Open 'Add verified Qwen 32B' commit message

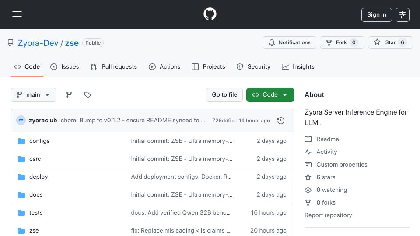click(181, 213)
